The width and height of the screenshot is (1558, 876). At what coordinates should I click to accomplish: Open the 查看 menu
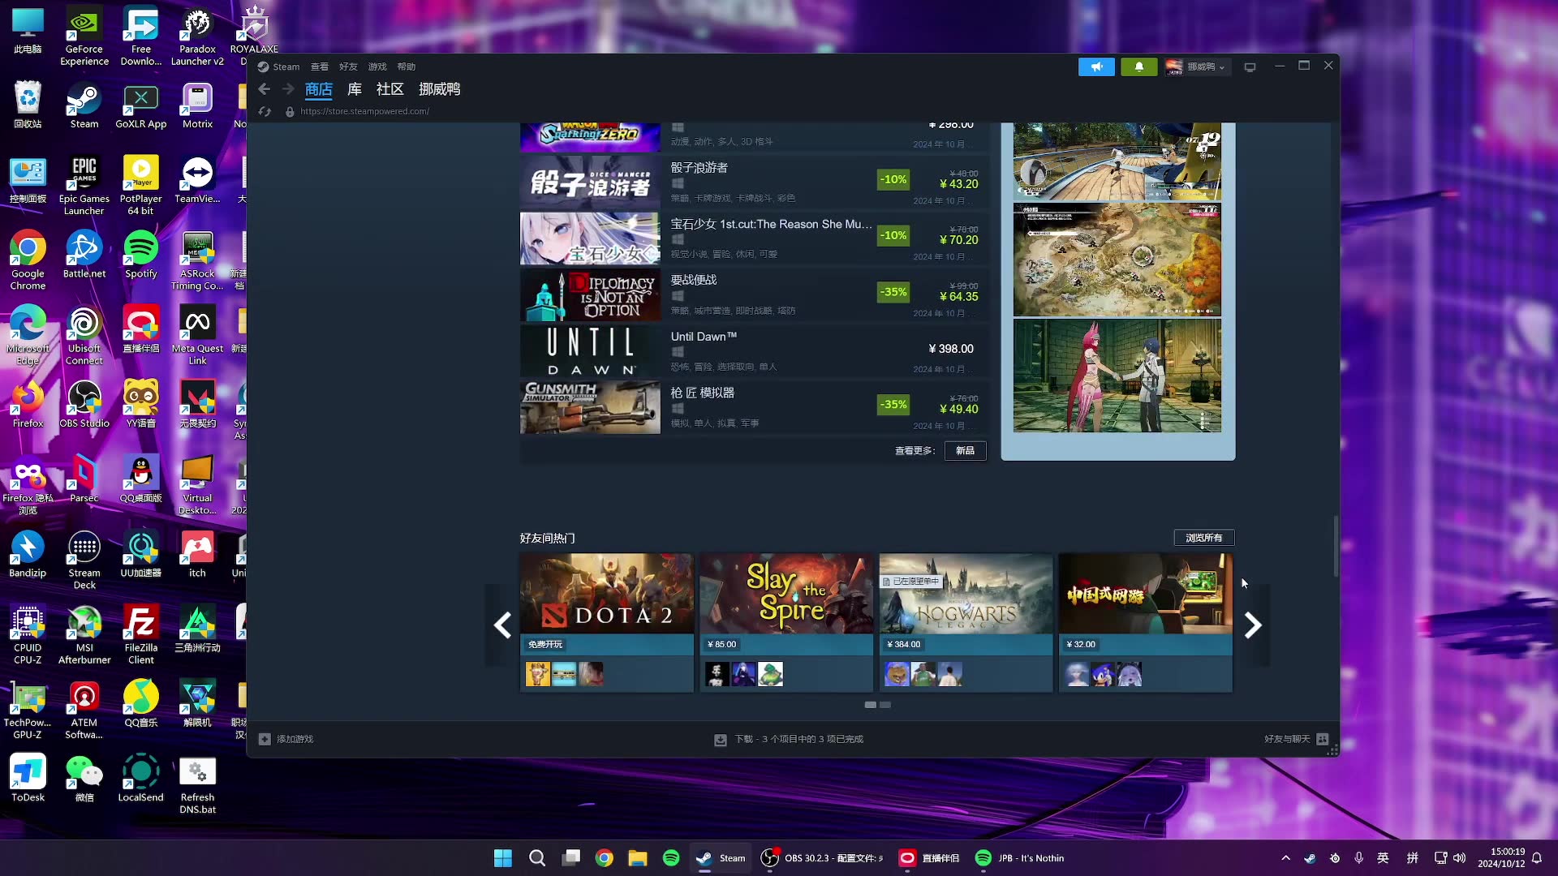coord(320,67)
